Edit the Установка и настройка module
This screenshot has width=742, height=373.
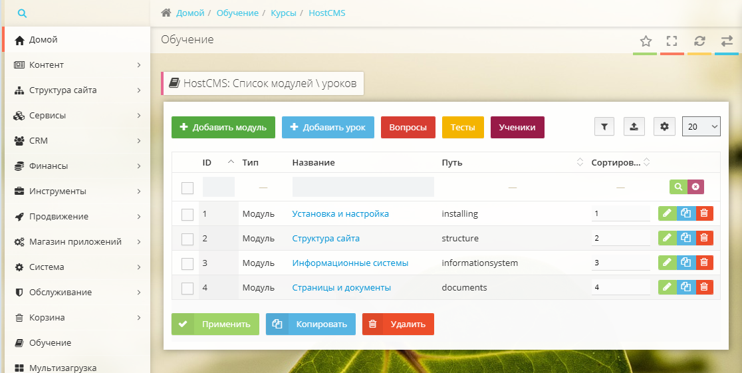pyautogui.click(x=667, y=213)
